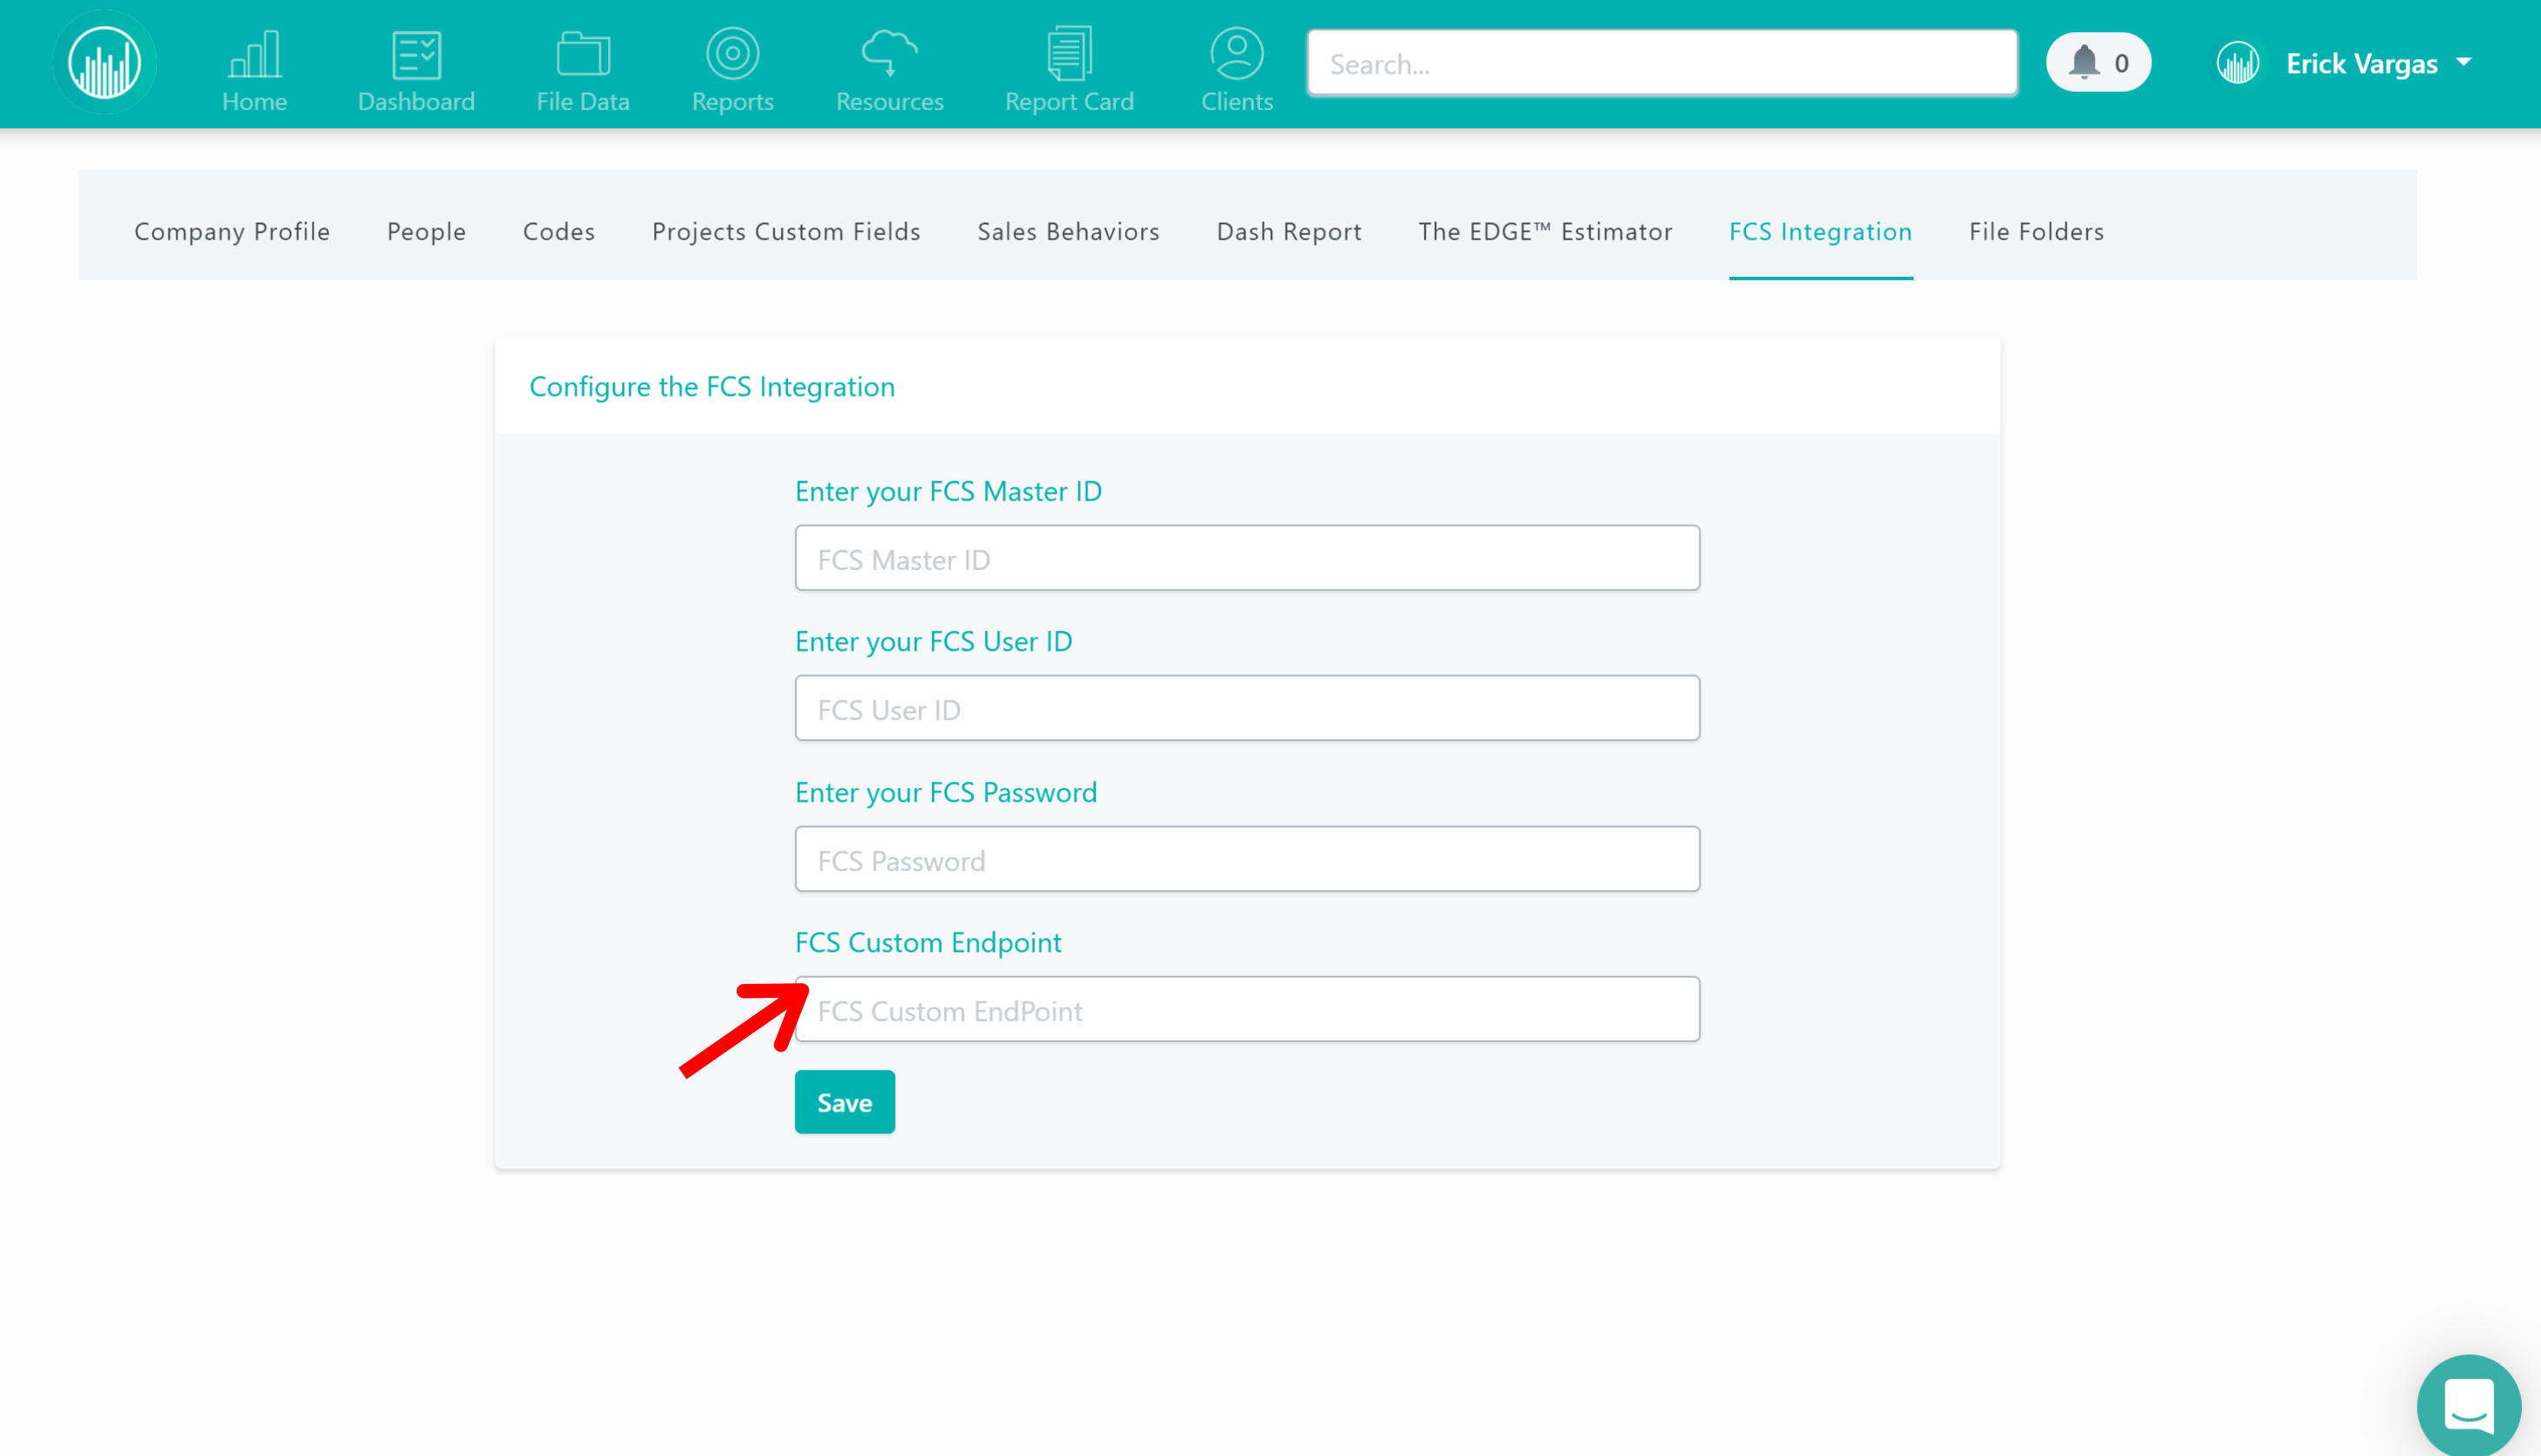Image resolution: width=2541 pixels, height=1456 pixels.
Task: Open the chat support widget
Action: point(2468,1405)
